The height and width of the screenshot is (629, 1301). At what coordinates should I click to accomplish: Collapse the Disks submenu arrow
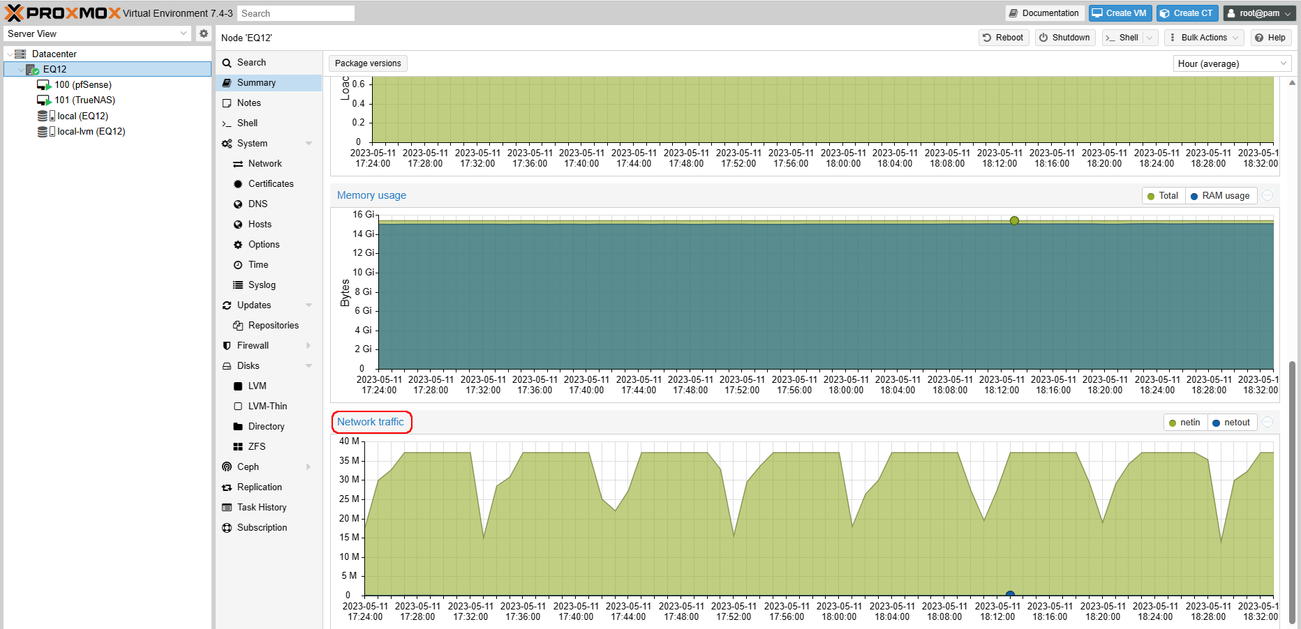(308, 365)
